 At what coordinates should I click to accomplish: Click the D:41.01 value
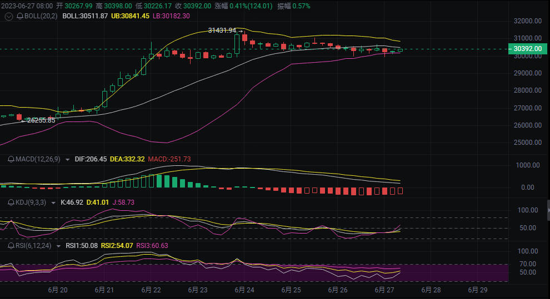[98, 202]
